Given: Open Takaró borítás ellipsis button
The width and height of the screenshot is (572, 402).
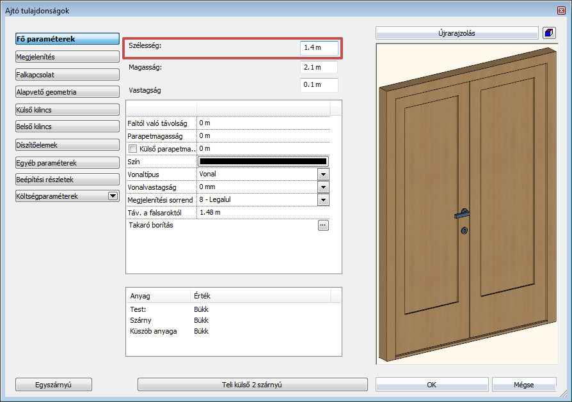Looking at the screenshot, I should click(x=323, y=225).
